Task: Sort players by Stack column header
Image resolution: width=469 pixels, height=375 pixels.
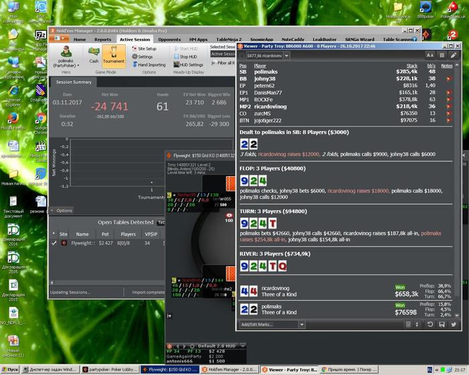Action: coord(411,66)
